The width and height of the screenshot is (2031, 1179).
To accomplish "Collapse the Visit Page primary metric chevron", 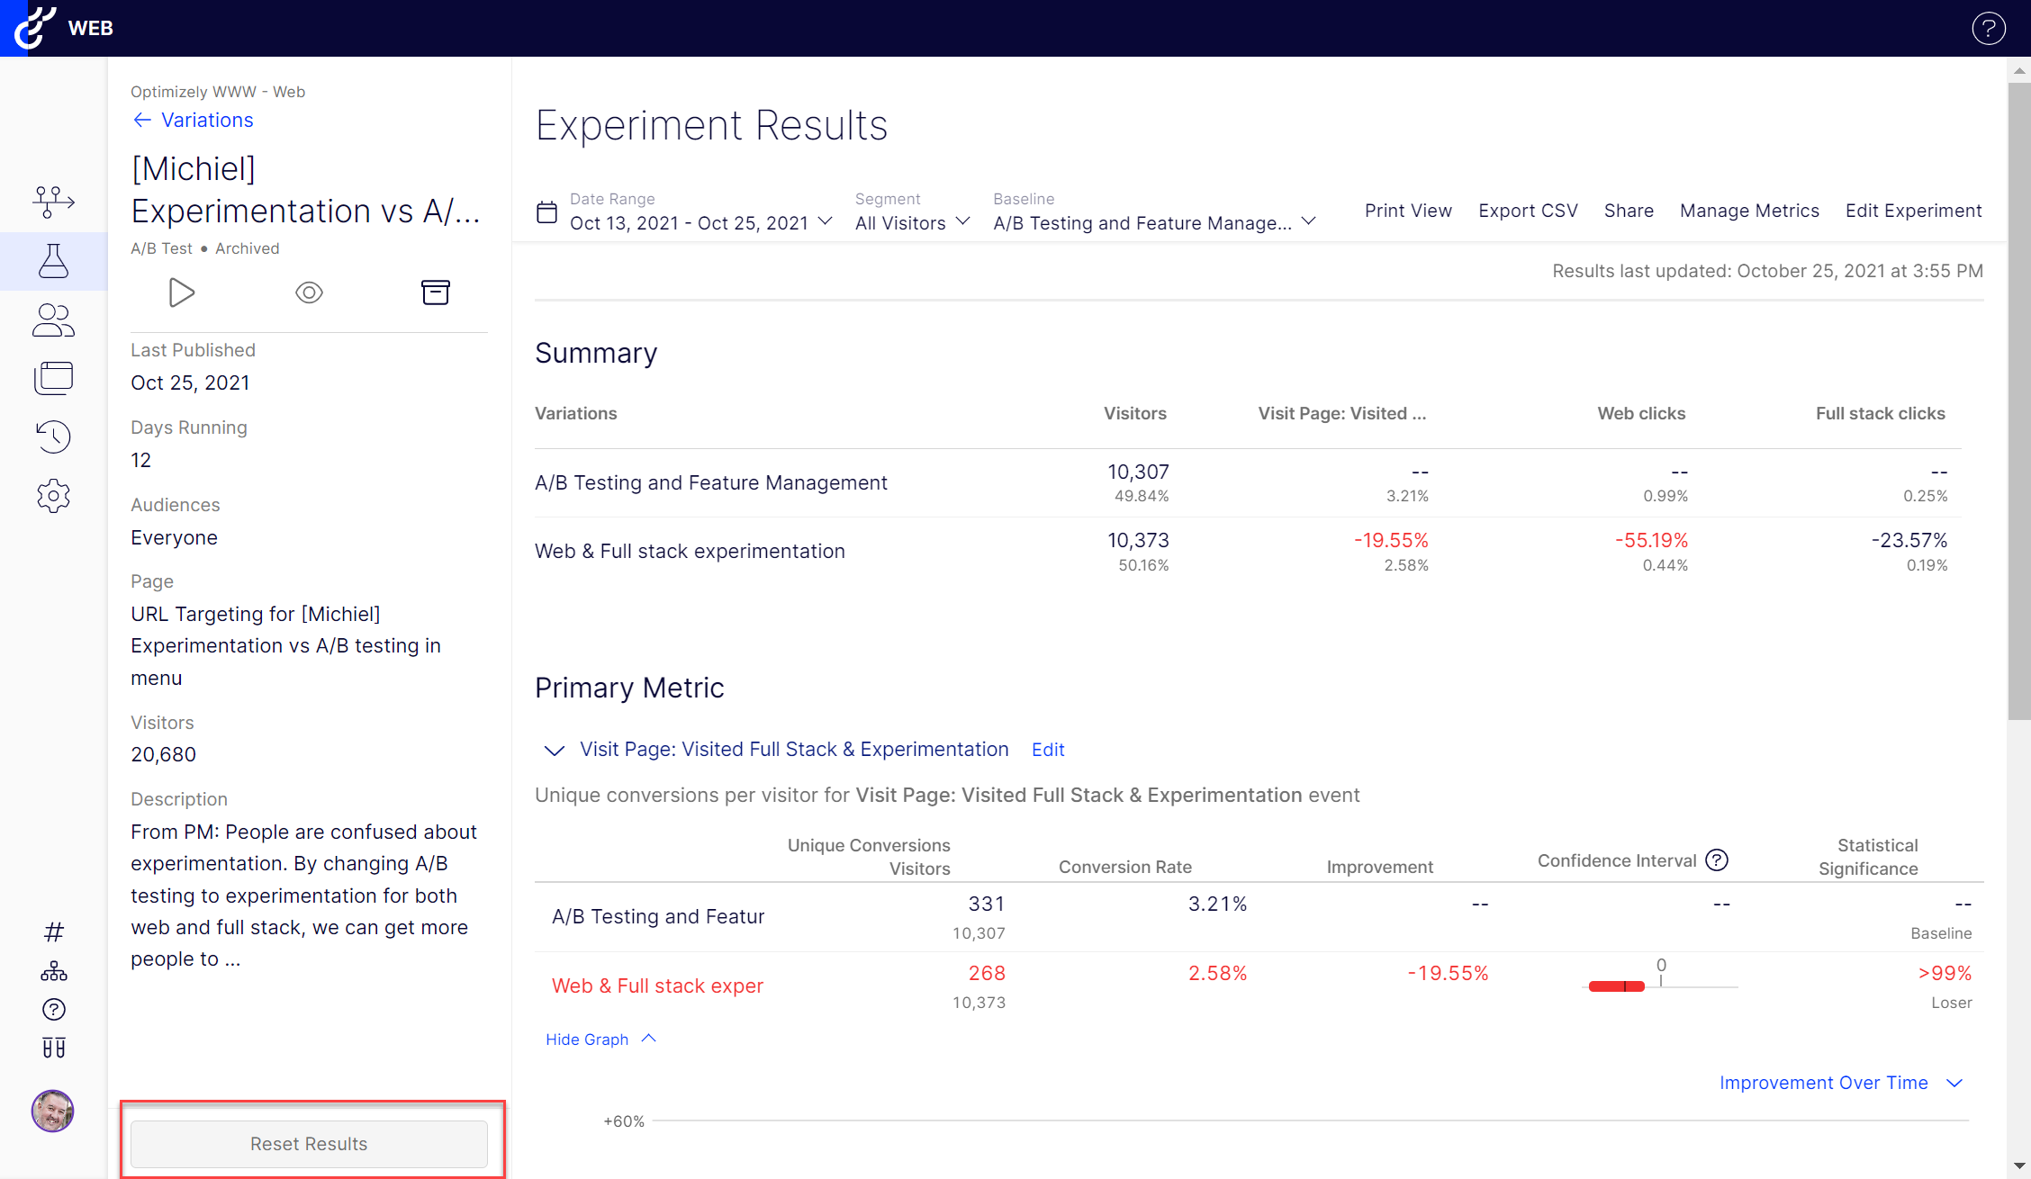I will (x=555, y=751).
